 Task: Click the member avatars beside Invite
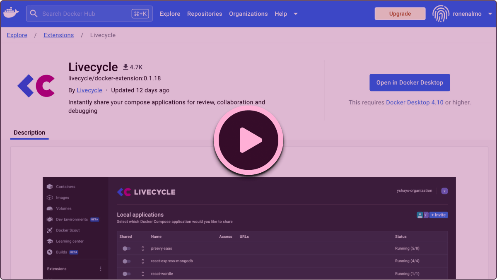[422, 215]
